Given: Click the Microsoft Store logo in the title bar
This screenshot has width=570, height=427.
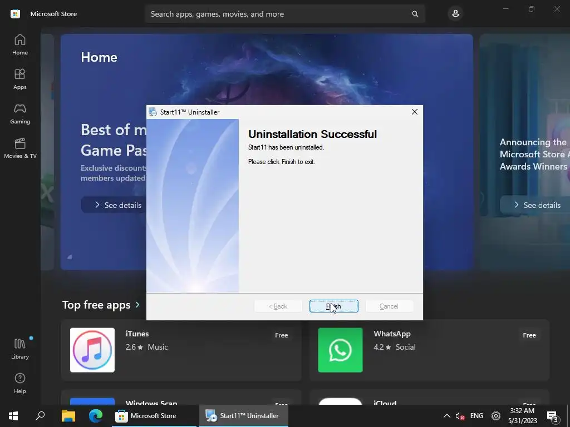Looking at the screenshot, I should pos(15,14).
